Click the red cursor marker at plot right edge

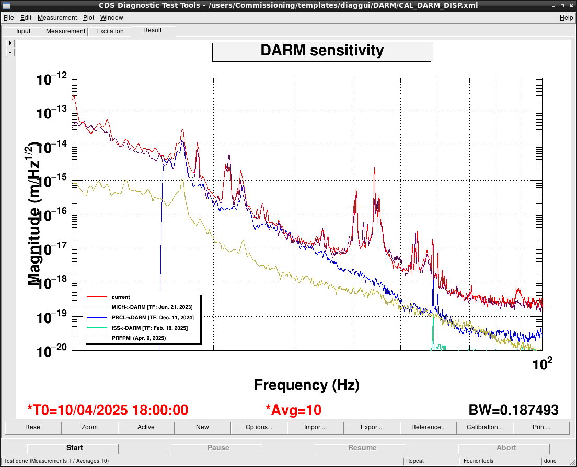coord(543,305)
